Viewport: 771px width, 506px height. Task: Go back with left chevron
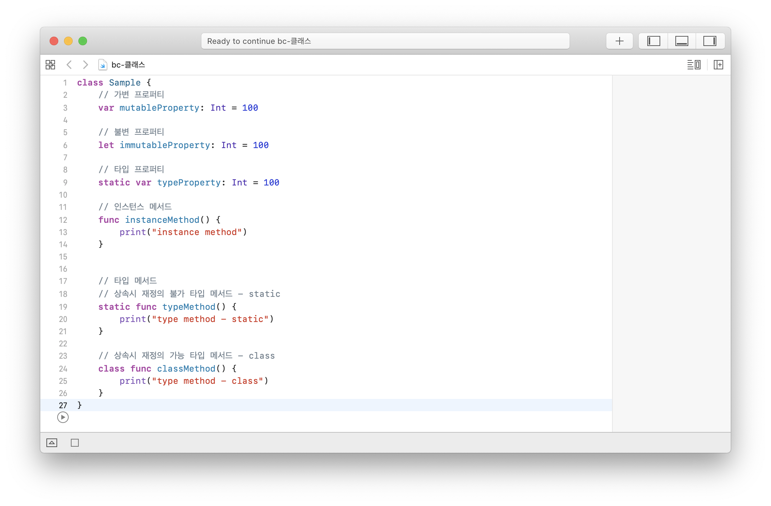69,65
